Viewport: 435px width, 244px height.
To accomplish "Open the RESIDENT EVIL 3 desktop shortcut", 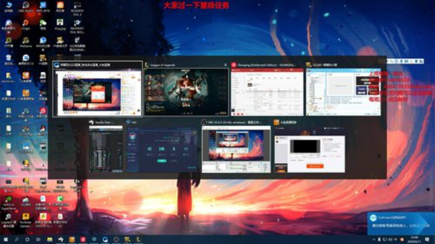I will (77, 8).
